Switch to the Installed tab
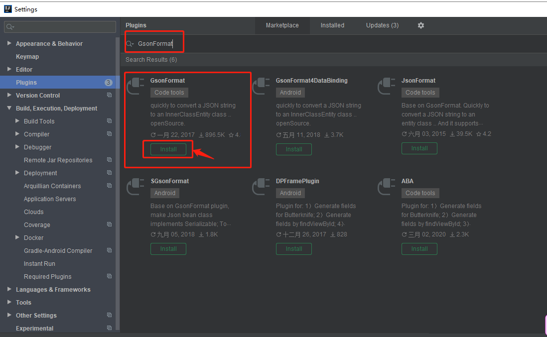The width and height of the screenshot is (547, 337). click(x=332, y=25)
